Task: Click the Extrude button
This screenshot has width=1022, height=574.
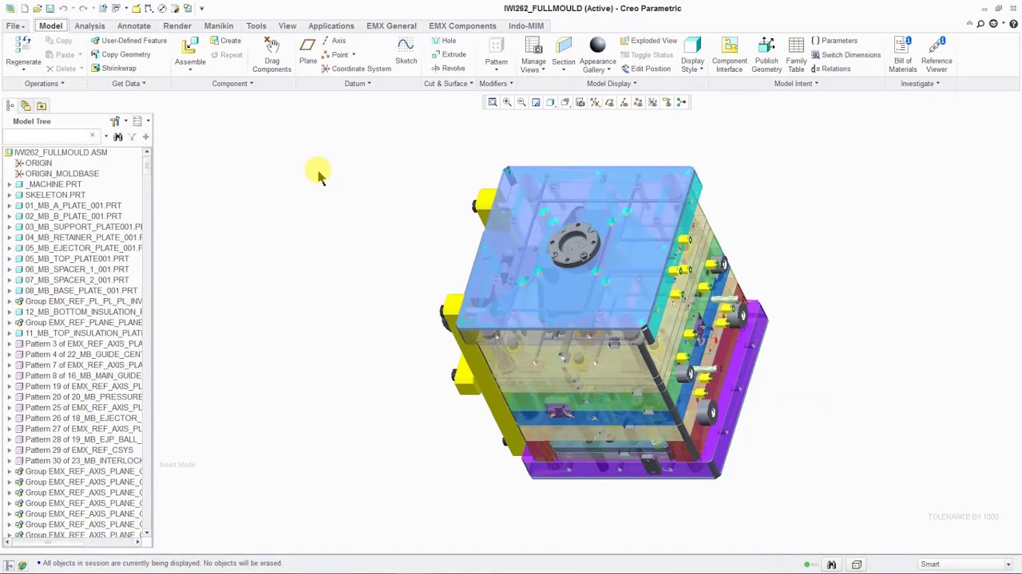Action: tap(449, 55)
